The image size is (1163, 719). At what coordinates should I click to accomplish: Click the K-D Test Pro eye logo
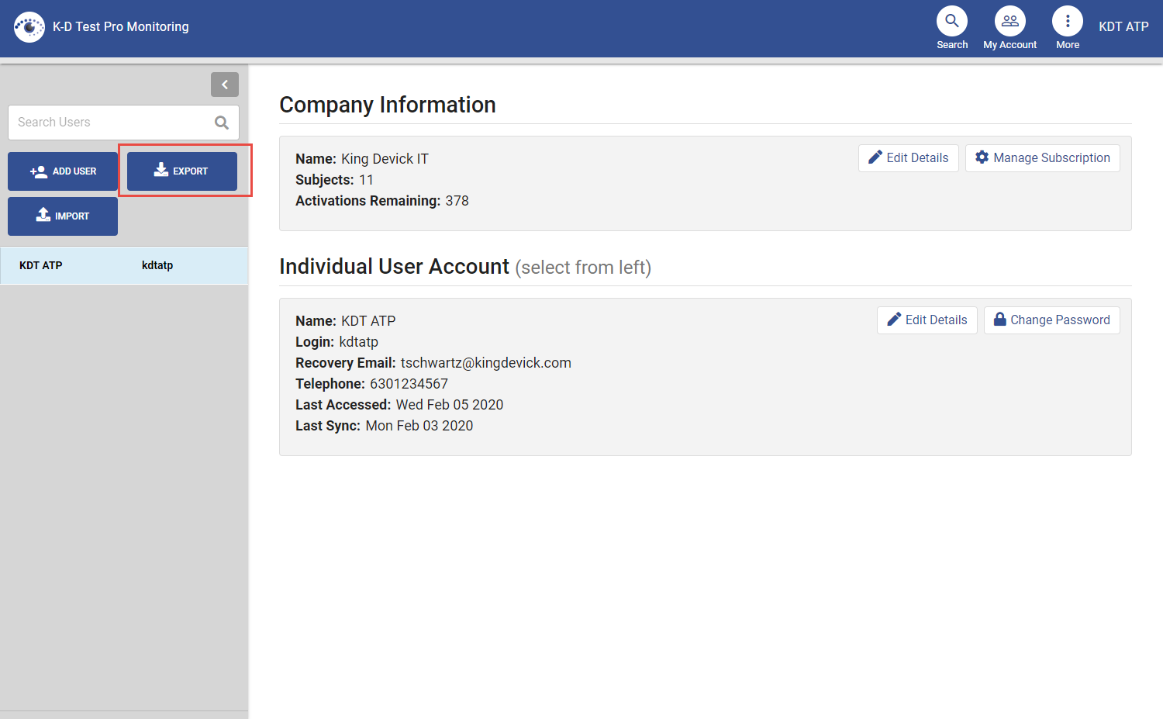click(29, 26)
